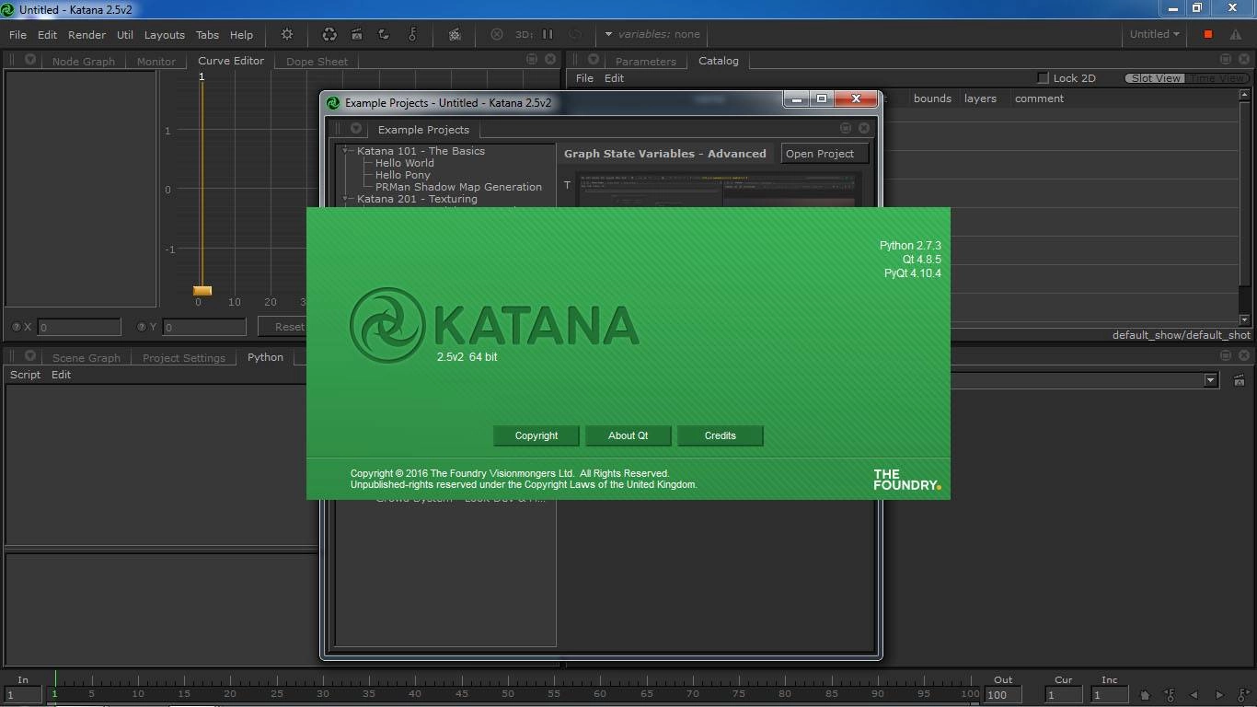Close the Example Projects pane tab with X
The height and width of the screenshot is (707, 1257).
point(864,128)
